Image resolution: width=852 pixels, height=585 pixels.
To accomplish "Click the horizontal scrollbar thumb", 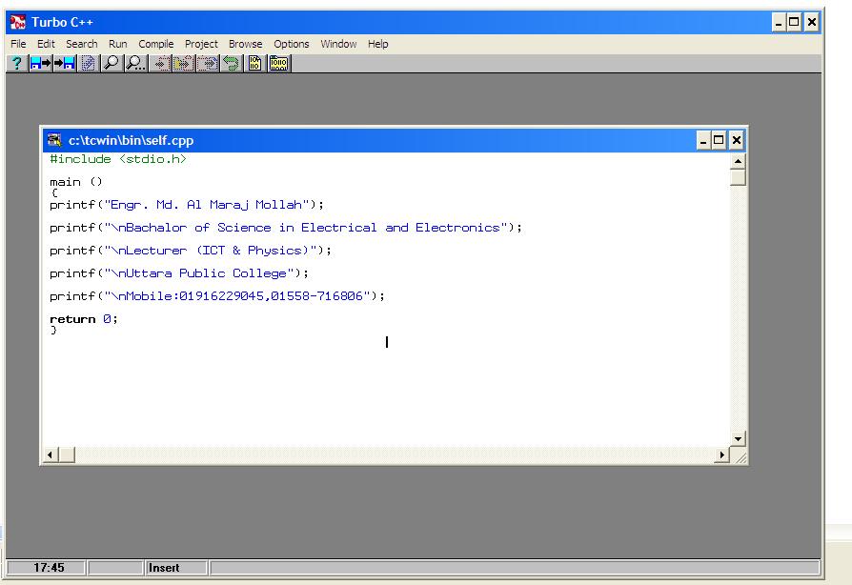I will 67,454.
